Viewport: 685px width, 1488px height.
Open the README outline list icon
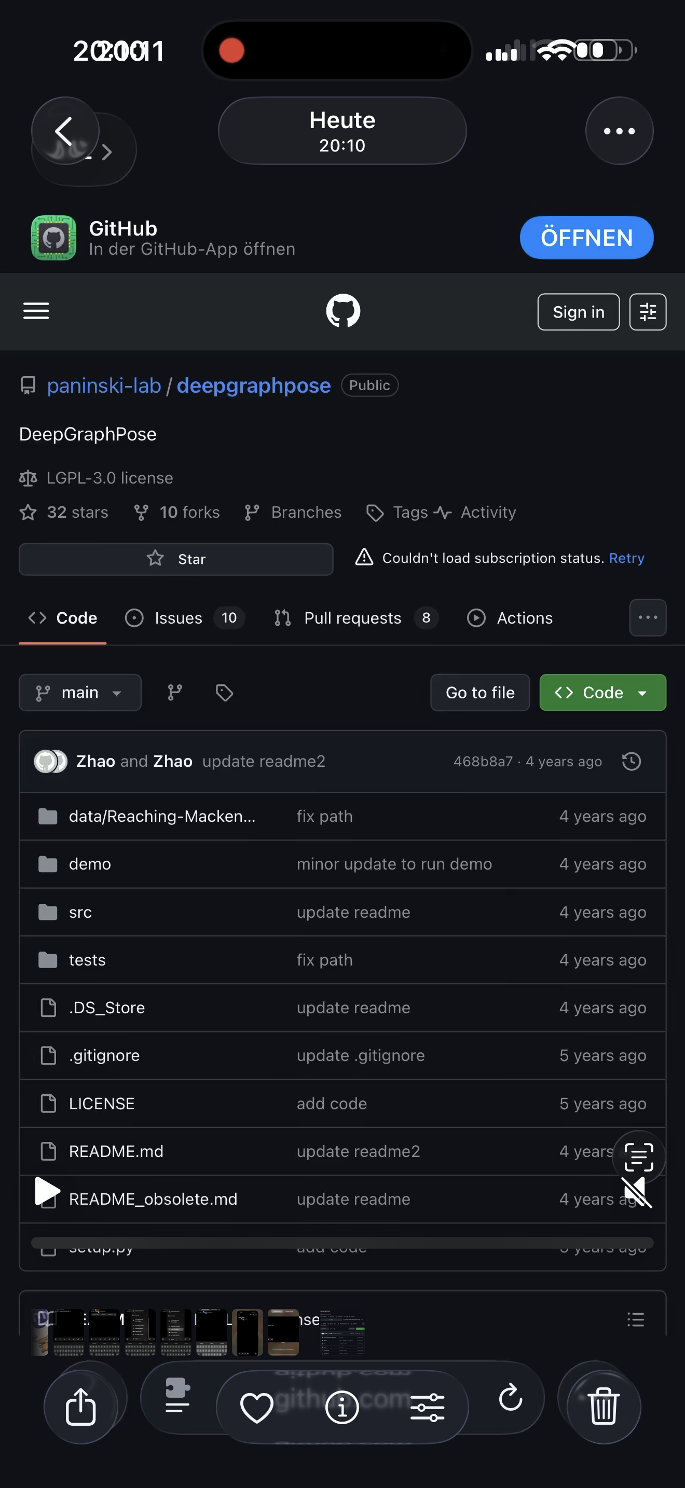(635, 1319)
